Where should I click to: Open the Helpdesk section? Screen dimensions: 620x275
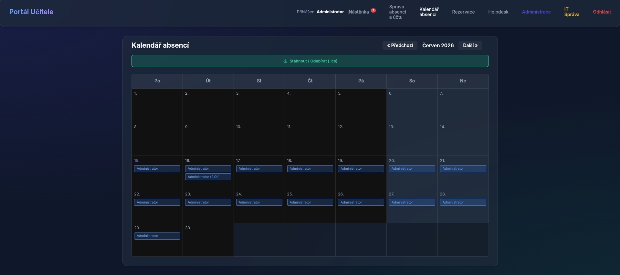(498, 12)
